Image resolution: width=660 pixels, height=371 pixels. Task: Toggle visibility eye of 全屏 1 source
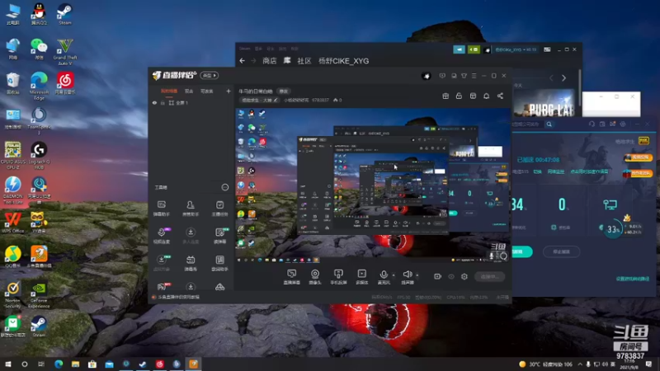[x=154, y=102]
